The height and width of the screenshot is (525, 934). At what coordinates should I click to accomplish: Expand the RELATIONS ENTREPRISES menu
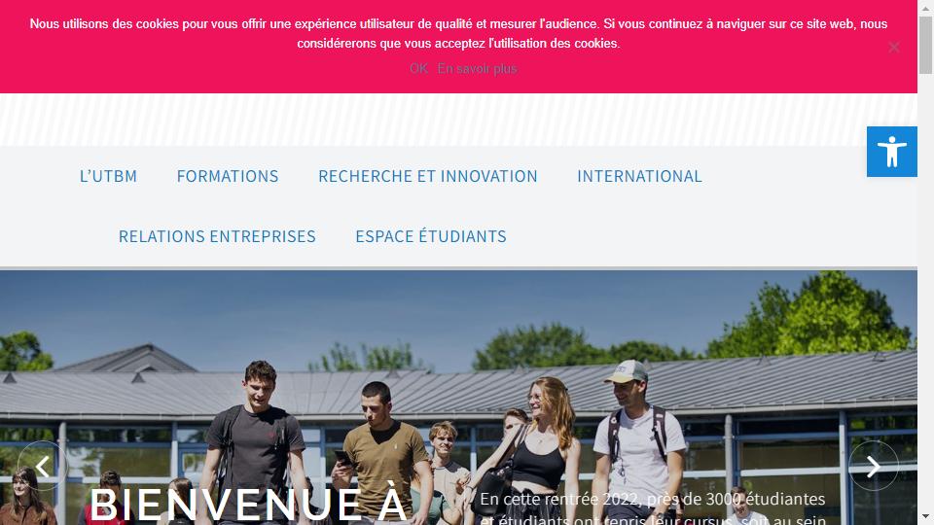(217, 236)
